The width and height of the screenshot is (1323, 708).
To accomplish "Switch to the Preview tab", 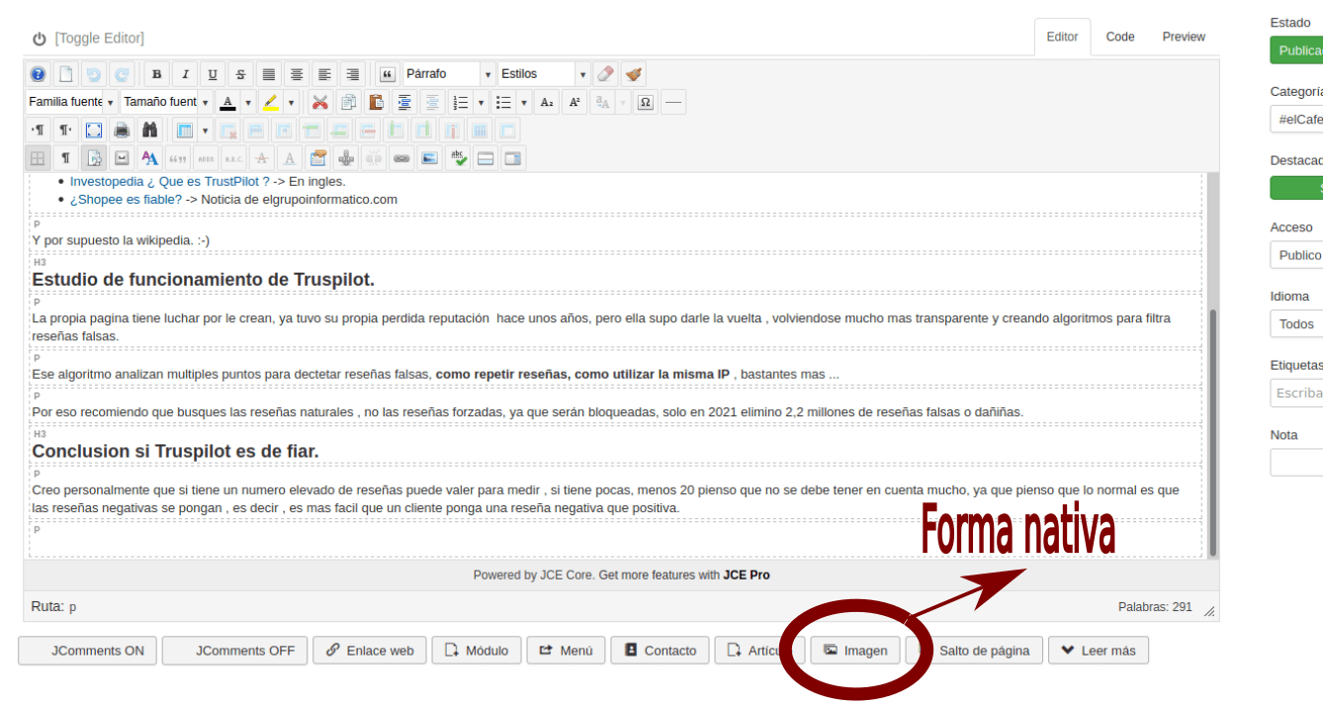I will pos(1184,37).
